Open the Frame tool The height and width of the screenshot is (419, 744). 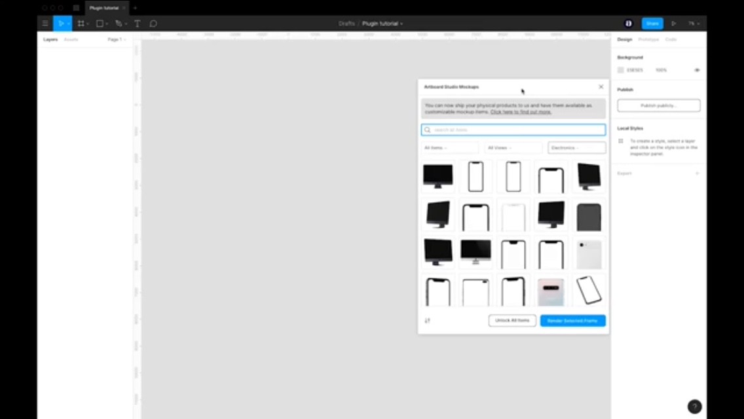80,23
